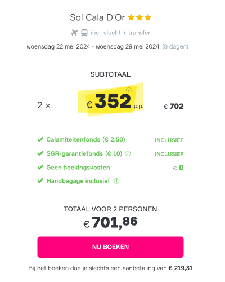The height and width of the screenshot is (282, 225).
Task: Click the info icon above the 352 price
Action: click(x=129, y=90)
